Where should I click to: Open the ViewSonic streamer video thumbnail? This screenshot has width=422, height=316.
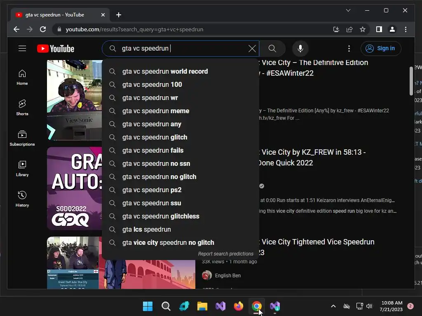[x=74, y=100]
